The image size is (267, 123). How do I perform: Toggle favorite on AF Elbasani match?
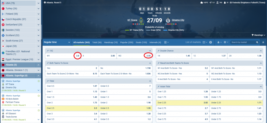click(38, 110)
